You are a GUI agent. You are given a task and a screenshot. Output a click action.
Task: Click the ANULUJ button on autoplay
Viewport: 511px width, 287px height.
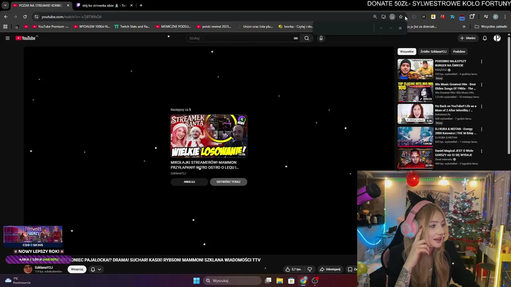tap(189, 182)
